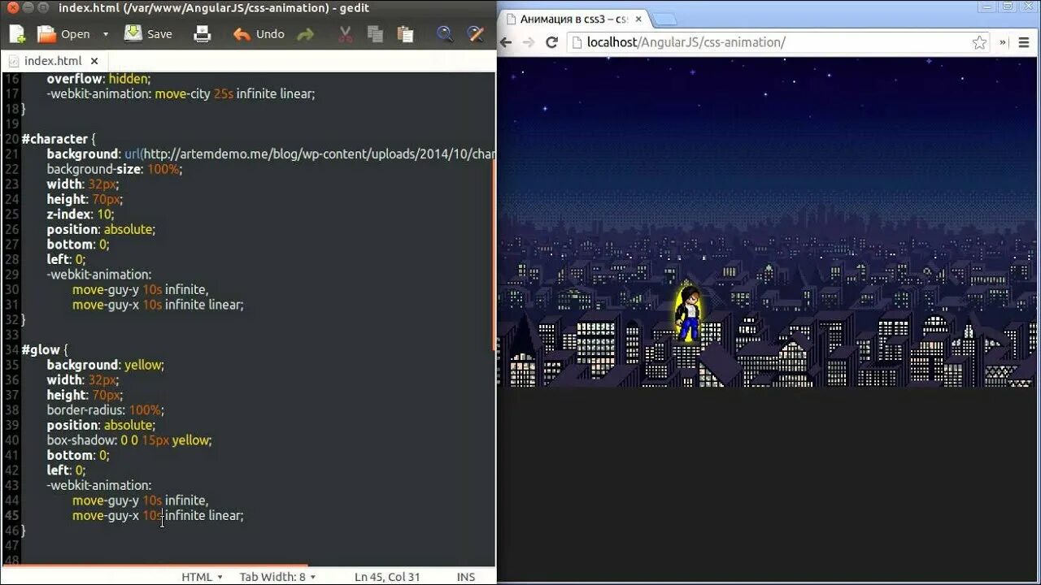Image resolution: width=1041 pixels, height=585 pixels.
Task: Copy selection with the copy icon
Action: [x=375, y=34]
